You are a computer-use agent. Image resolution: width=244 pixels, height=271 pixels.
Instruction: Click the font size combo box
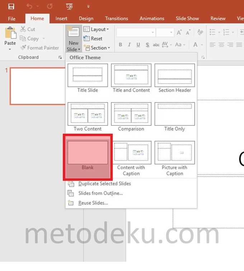coord(165,32)
